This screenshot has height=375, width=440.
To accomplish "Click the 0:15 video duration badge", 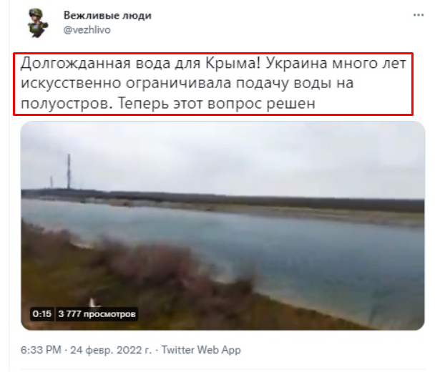I will tap(41, 313).
